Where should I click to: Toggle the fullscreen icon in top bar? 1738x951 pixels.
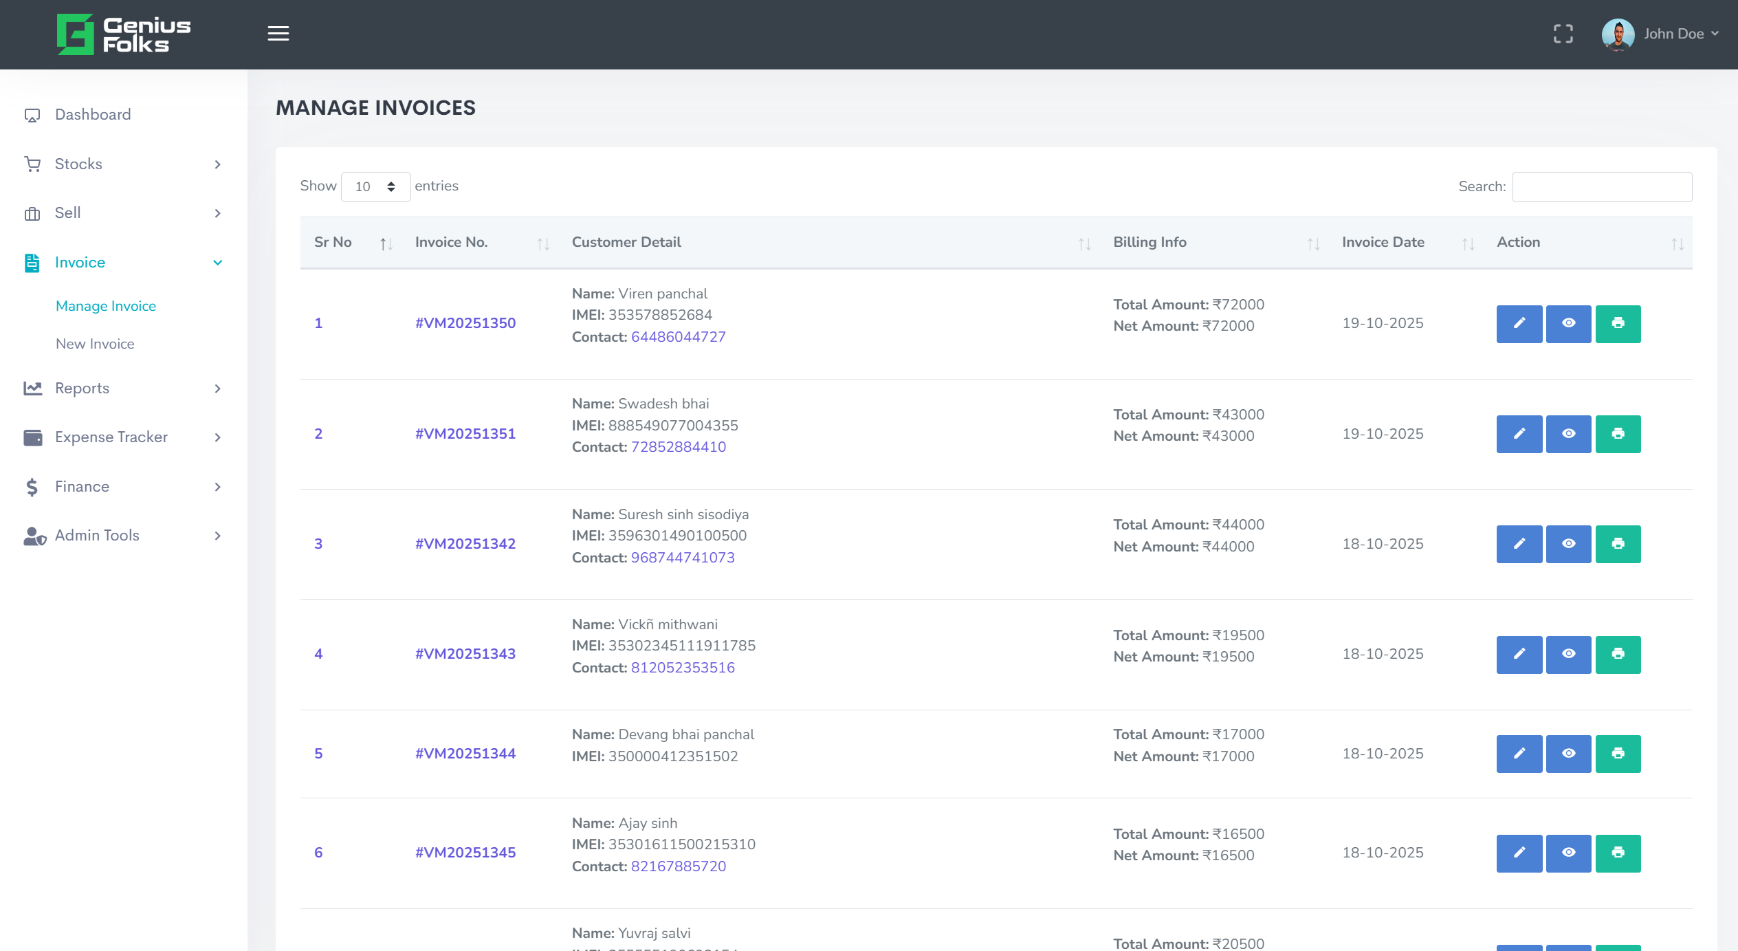point(1564,33)
